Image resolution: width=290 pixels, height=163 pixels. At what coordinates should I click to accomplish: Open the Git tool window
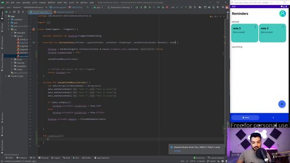tap(33, 158)
